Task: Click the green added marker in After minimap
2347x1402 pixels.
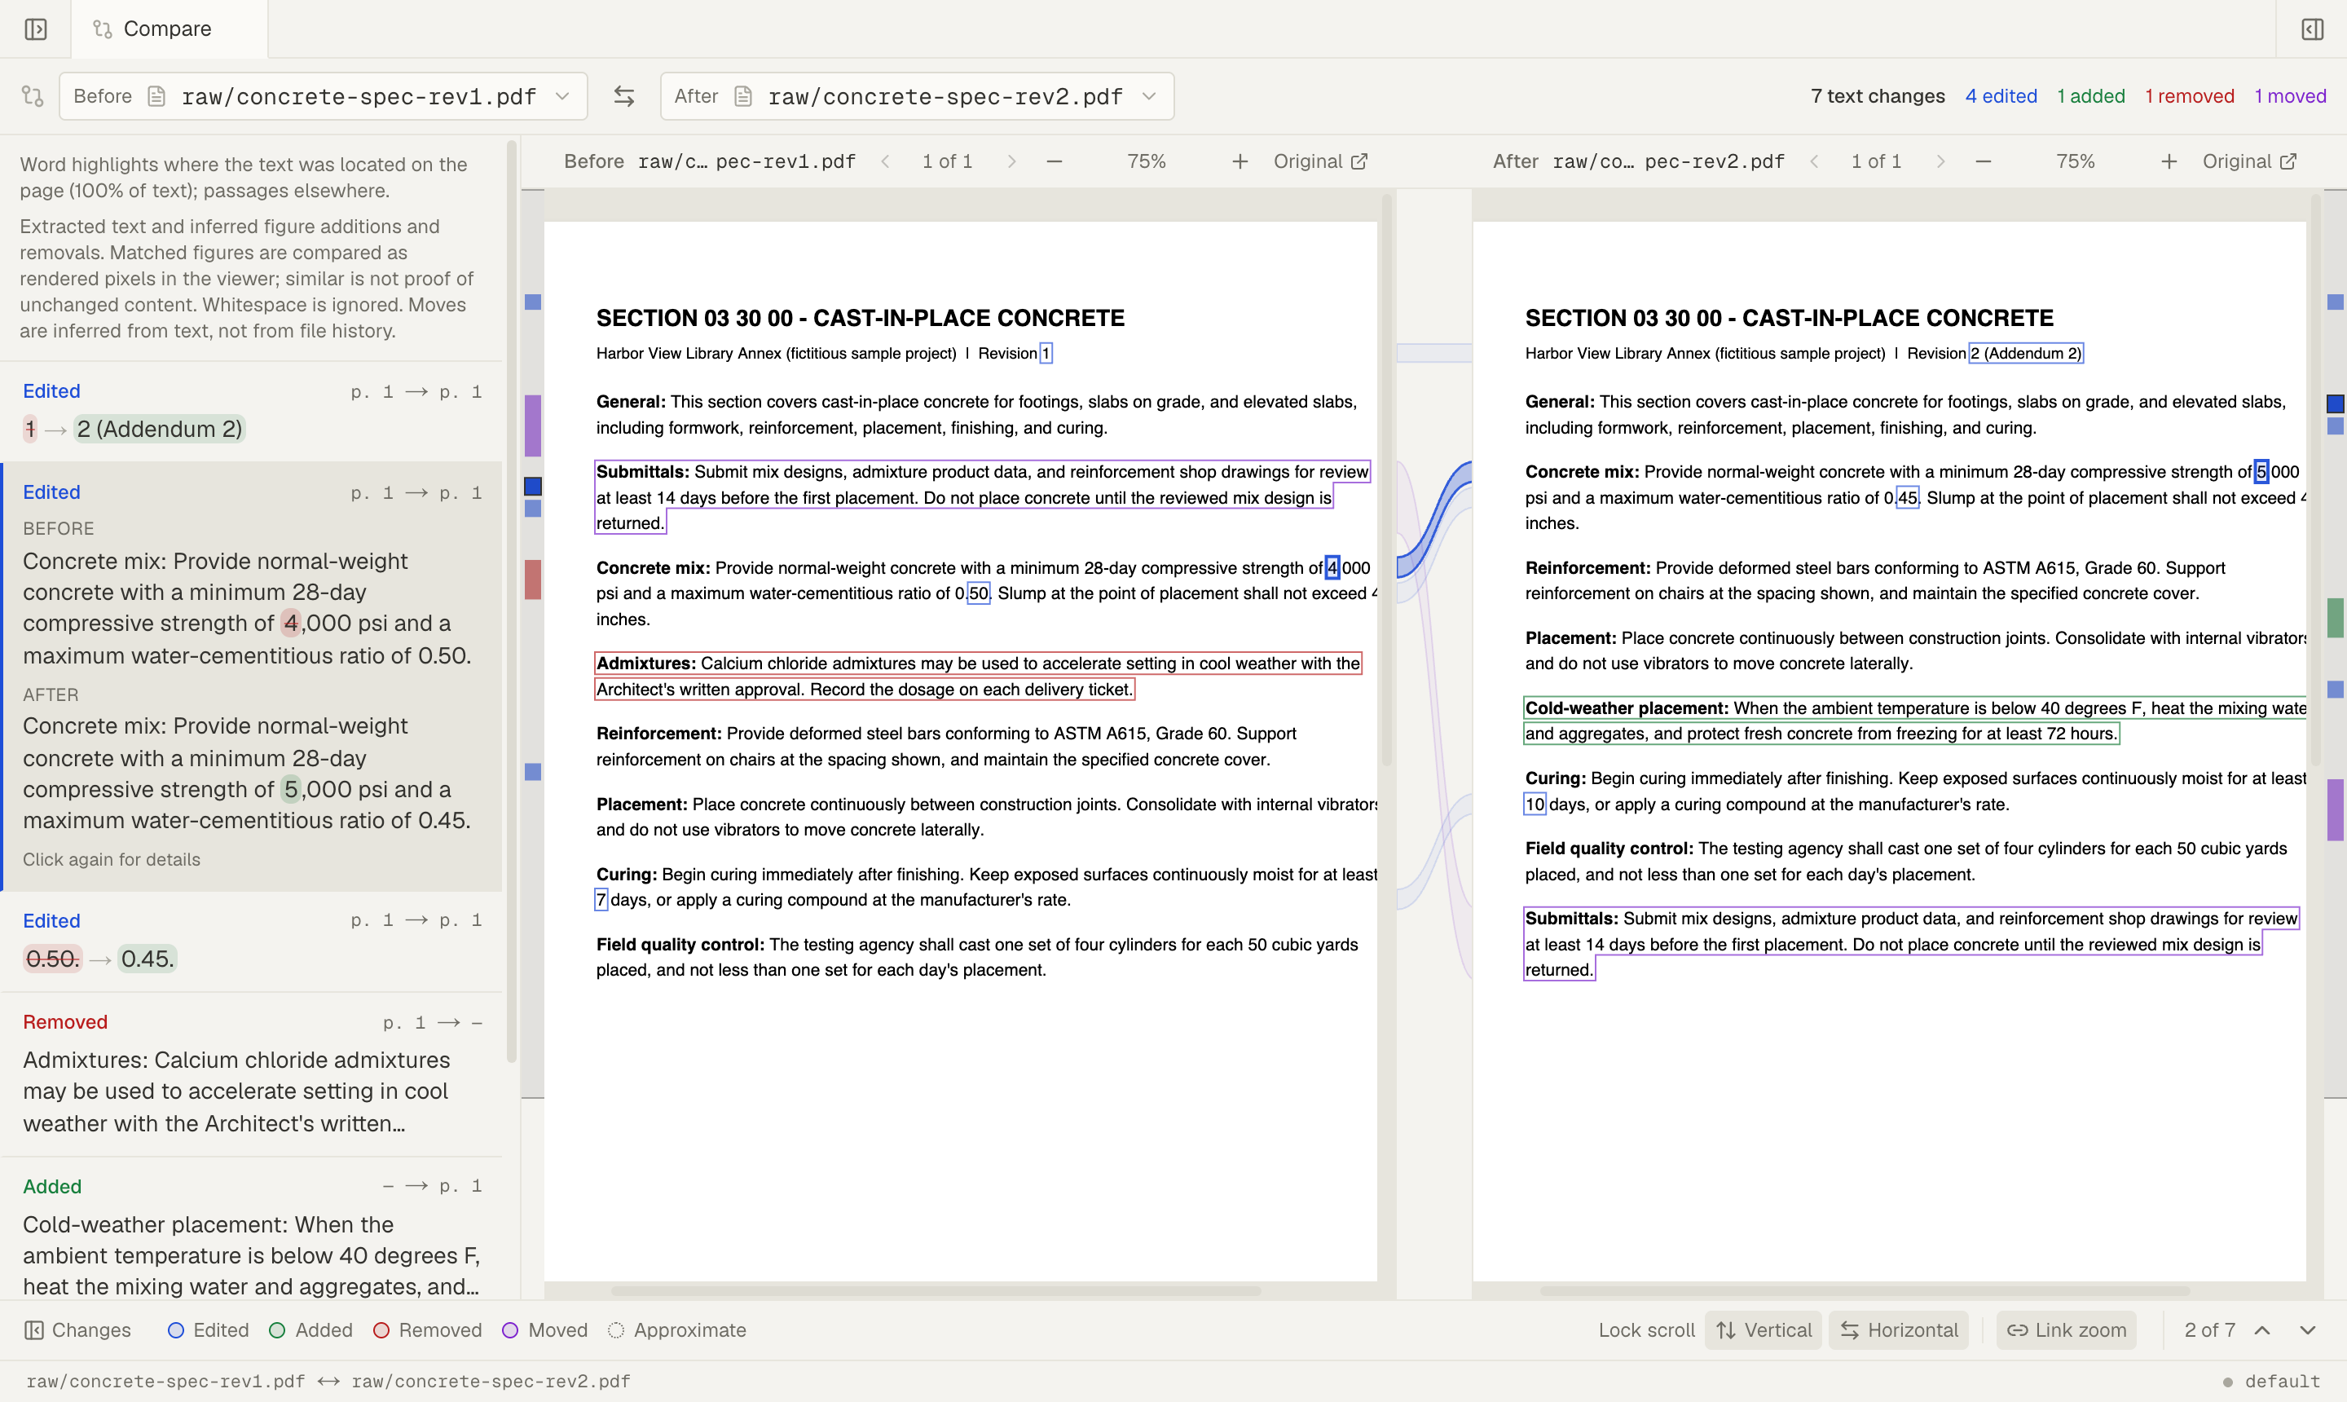Action: [2335, 618]
